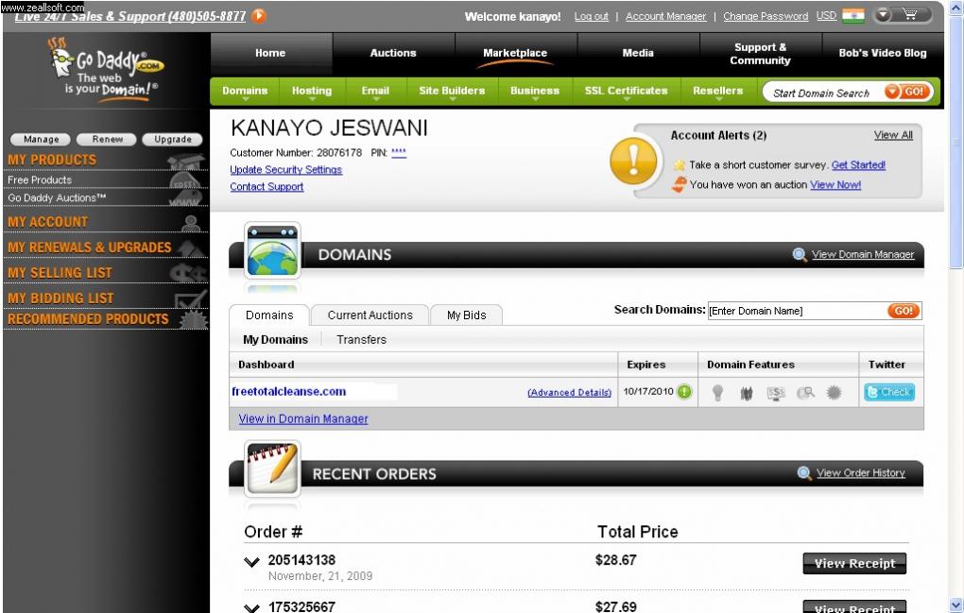Image resolution: width=964 pixels, height=613 pixels.
Task: Open Support & Community tab
Action: pos(760,54)
